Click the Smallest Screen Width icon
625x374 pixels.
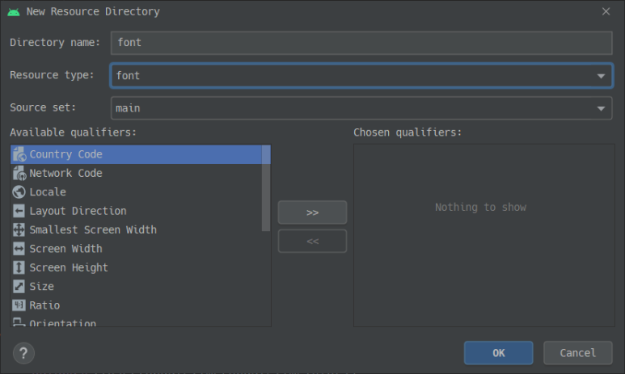pyautogui.click(x=19, y=229)
